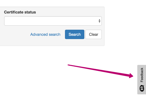
Task: Open the vertical Feedback side tab
Action: (x=142, y=79)
